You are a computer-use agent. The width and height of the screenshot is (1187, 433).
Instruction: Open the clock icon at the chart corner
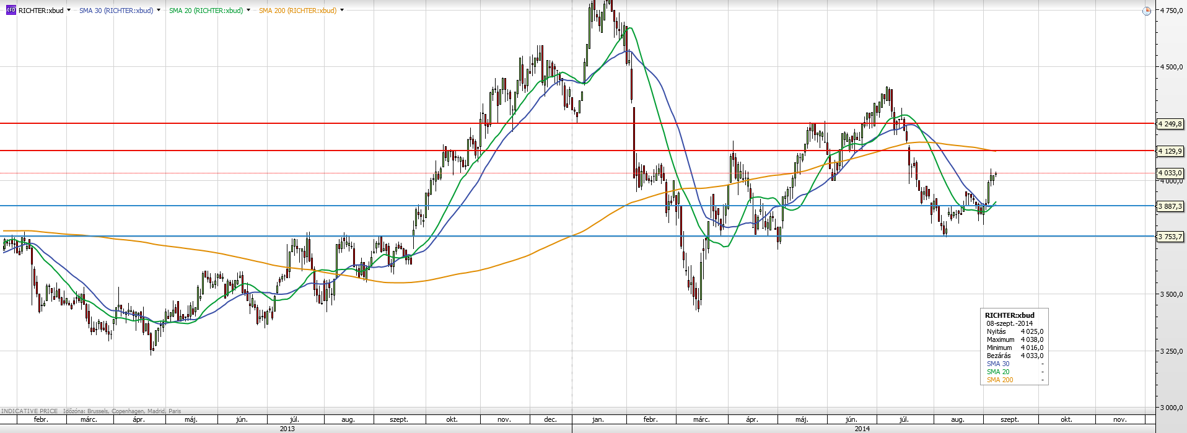pyautogui.click(x=1147, y=11)
